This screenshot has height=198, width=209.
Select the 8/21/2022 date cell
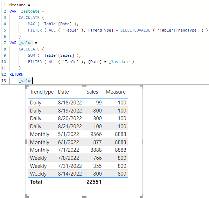pyautogui.click(x=70, y=127)
